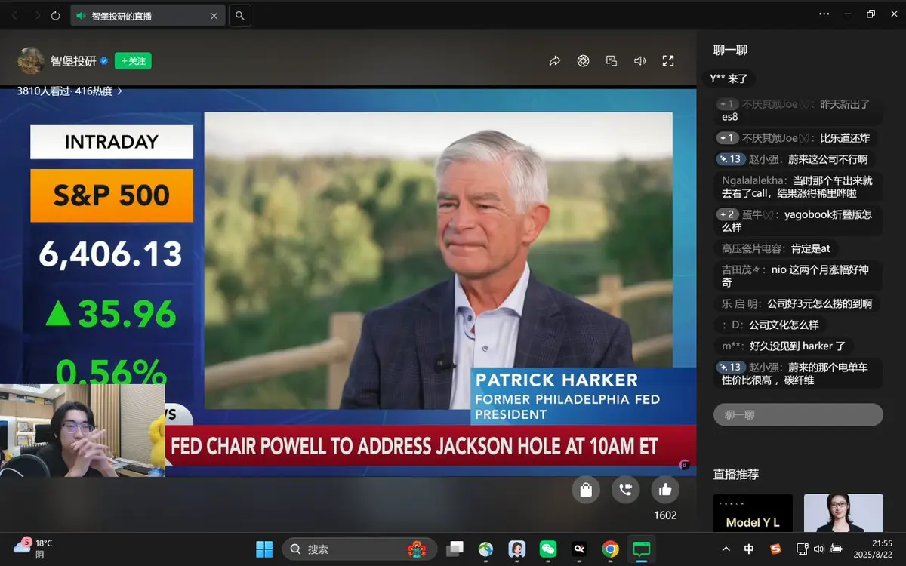Switch to mini-window picture-in-picture mode
Image resolution: width=906 pixels, height=566 pixels.
(612, 61)
